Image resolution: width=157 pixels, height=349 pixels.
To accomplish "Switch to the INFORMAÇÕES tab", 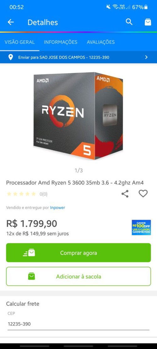I will click(x=61, y=42).
